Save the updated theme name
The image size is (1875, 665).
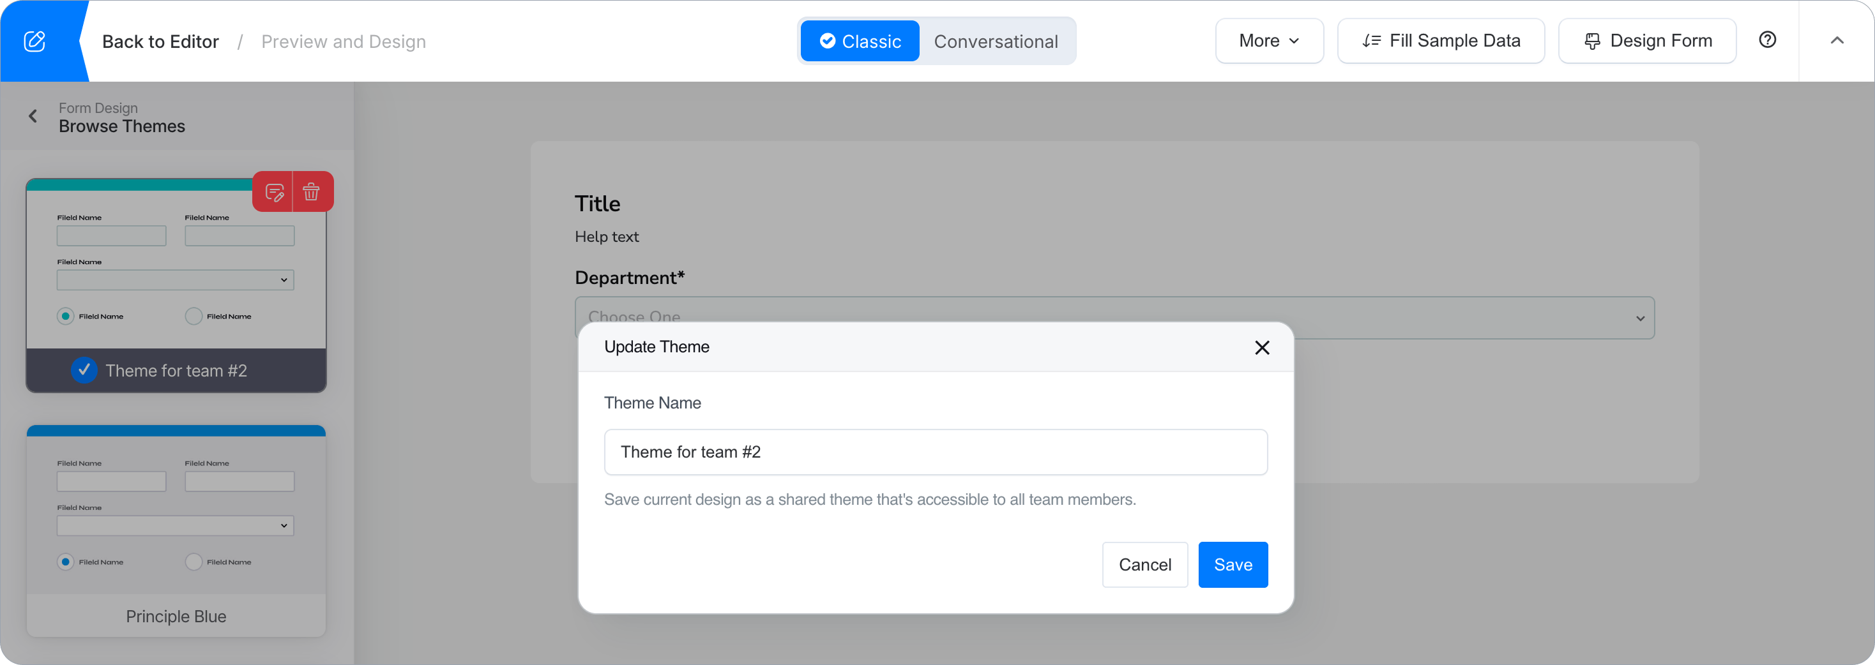click(x=1233, y=565)
